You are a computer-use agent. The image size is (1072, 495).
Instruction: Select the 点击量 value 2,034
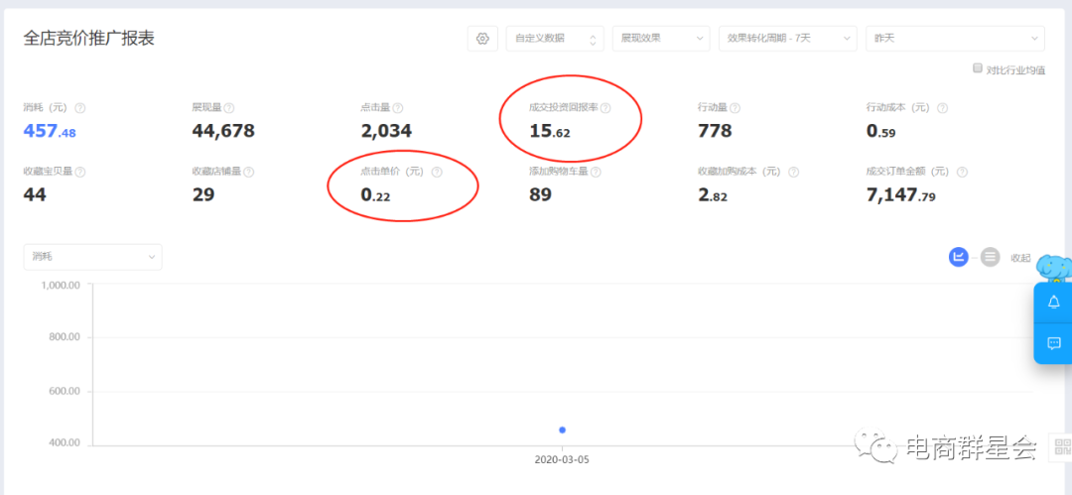(386, 131)
